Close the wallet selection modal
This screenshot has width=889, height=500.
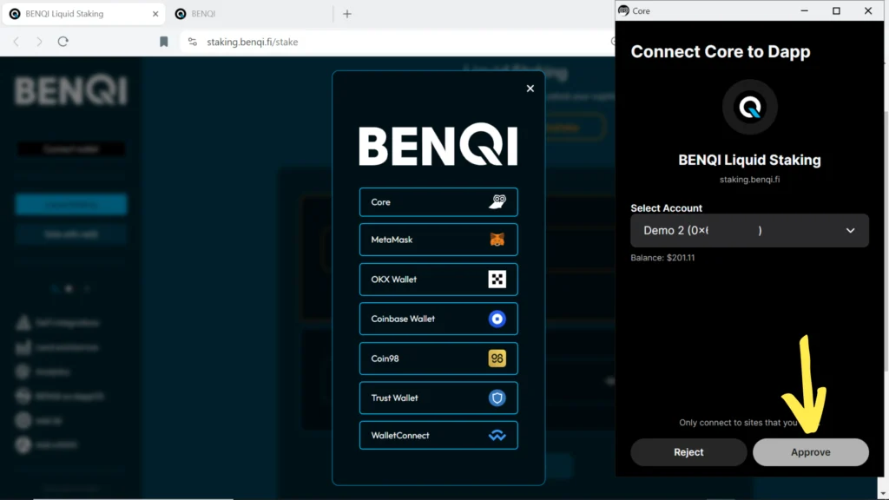(530, 89)
